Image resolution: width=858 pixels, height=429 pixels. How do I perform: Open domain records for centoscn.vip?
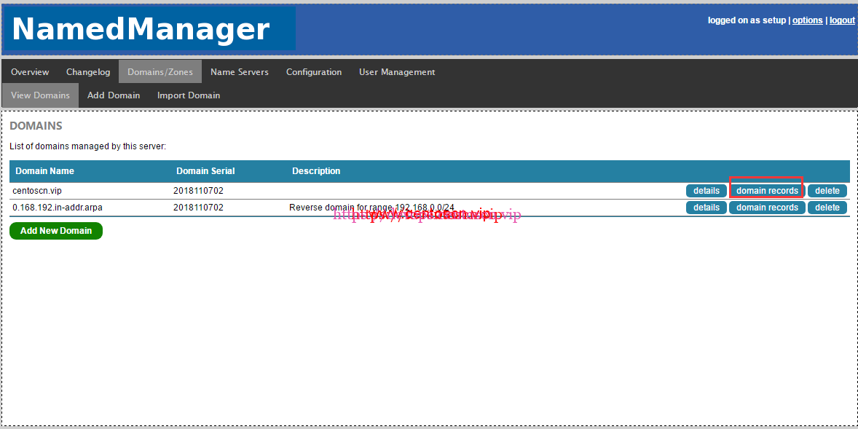point(767,191)
